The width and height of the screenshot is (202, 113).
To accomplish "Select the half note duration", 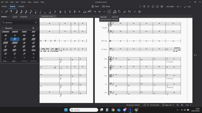I will click(x=40, y=12).
